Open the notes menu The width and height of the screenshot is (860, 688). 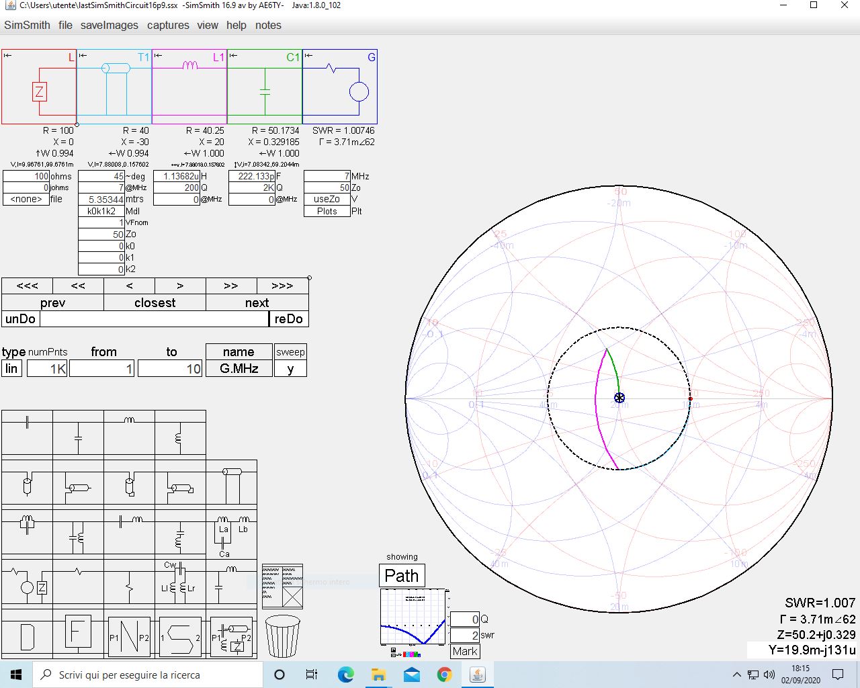268,25
